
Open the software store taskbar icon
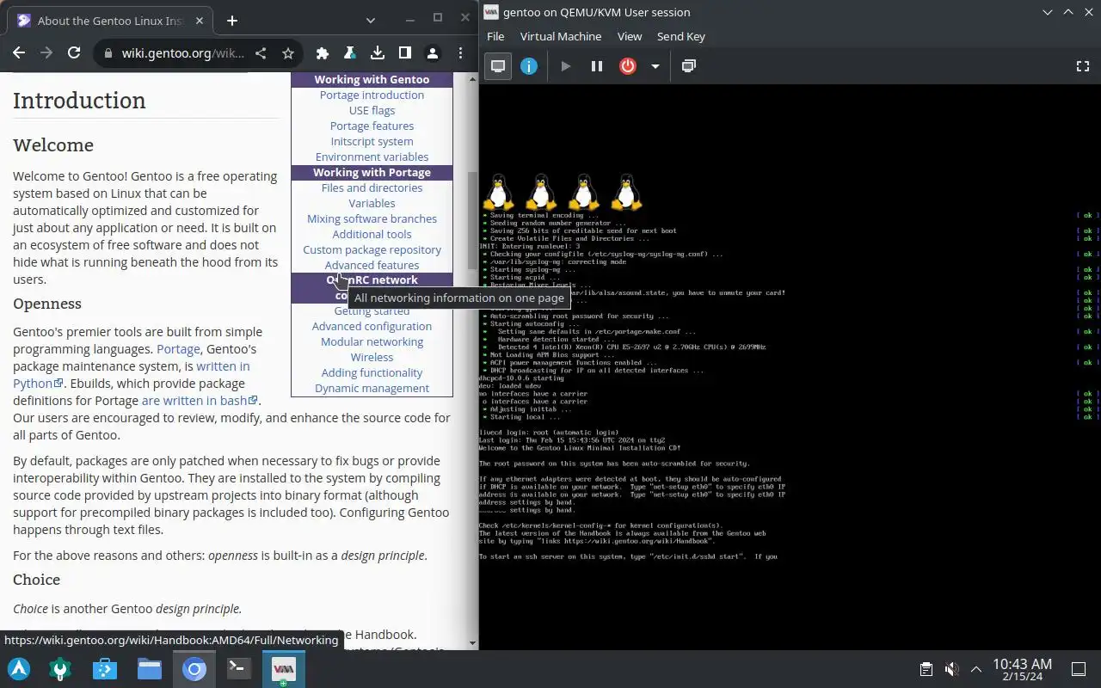pyautogui.click(x=105, y=668)
